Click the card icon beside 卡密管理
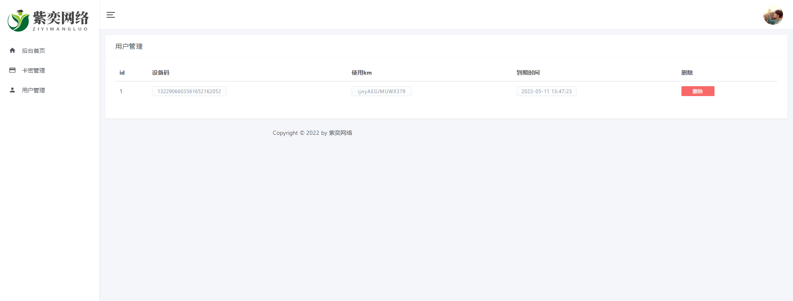 pyautogui.click(x=12, y=71)
